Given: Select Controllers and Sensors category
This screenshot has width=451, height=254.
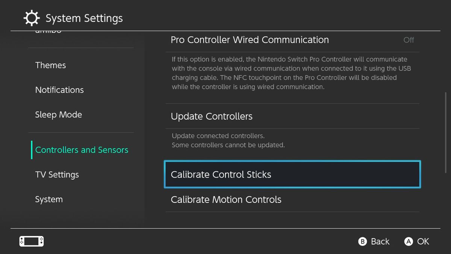Looking at the screenshot, I should pyautogui.click(x=82, y=150).
